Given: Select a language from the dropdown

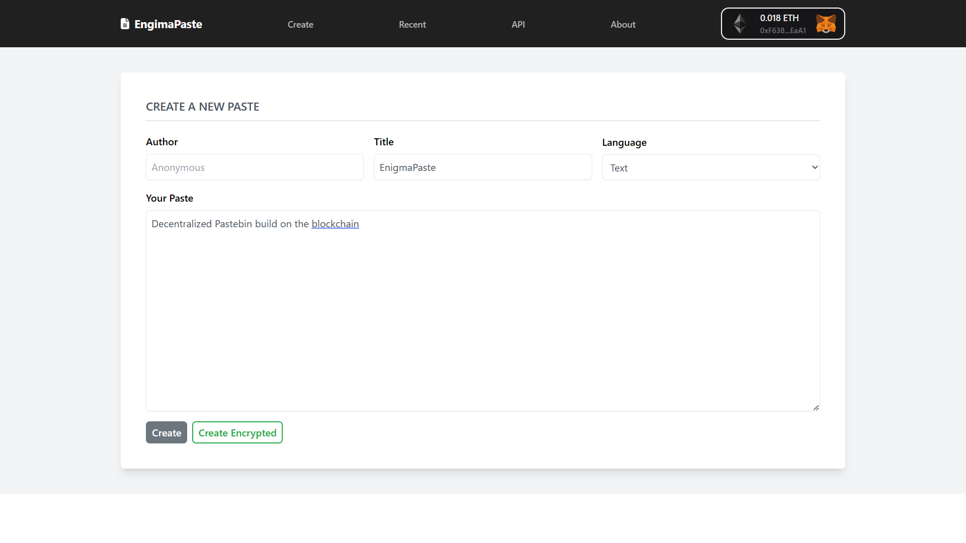Looking at the screenshot, I should click(710, 167).
